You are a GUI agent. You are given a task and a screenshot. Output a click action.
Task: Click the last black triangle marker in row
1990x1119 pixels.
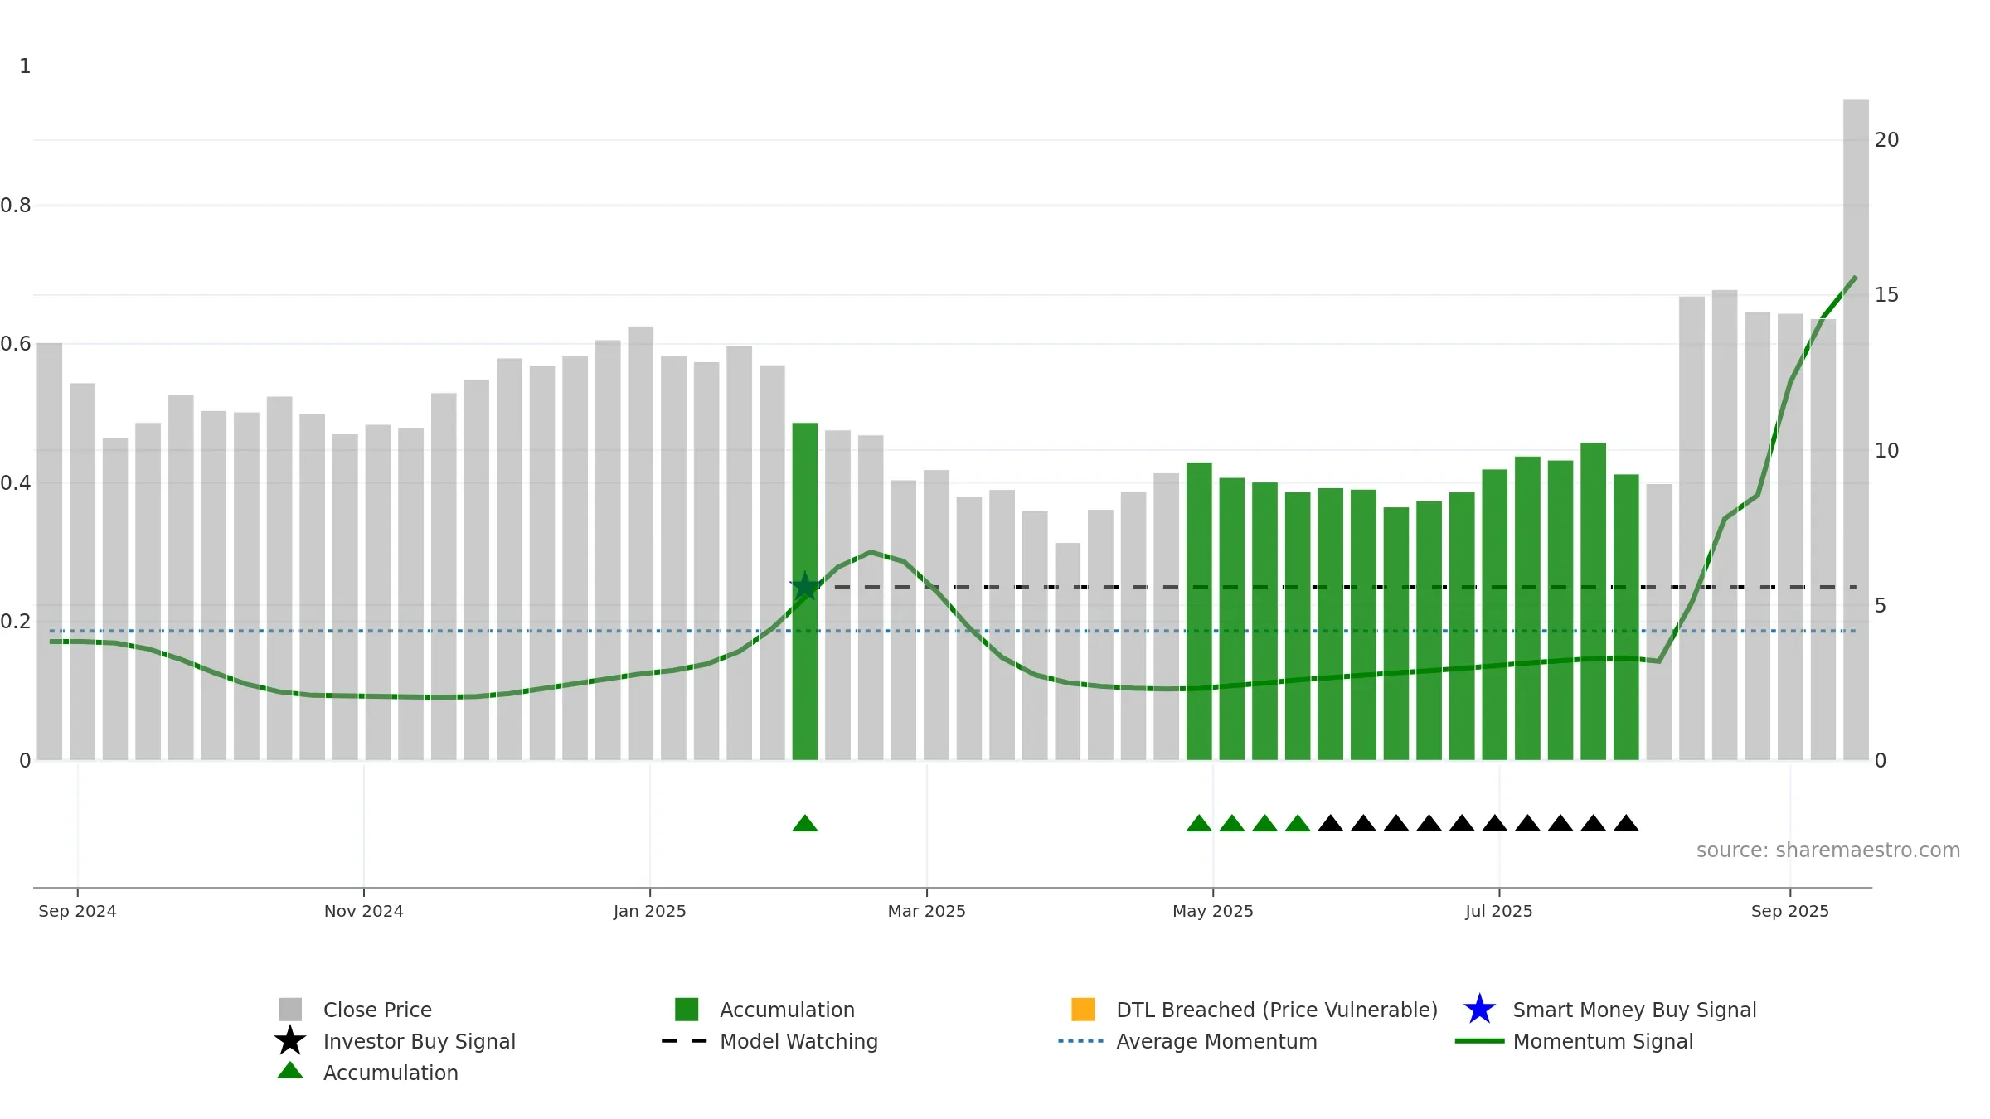click(x=1626, y=823)
